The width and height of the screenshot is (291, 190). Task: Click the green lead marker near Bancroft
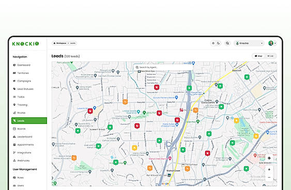click(x=247, y=77)
